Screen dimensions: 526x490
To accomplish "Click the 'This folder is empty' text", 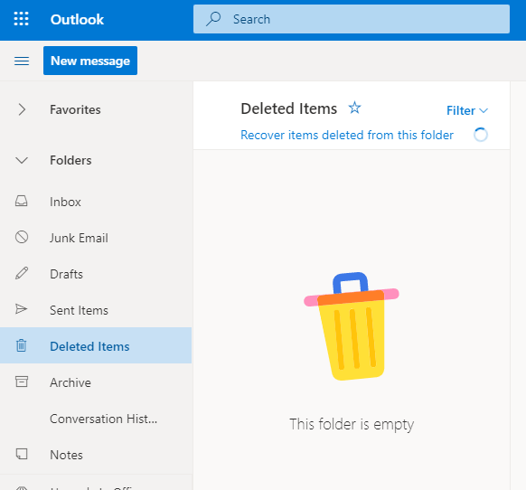I will [352, 425].
